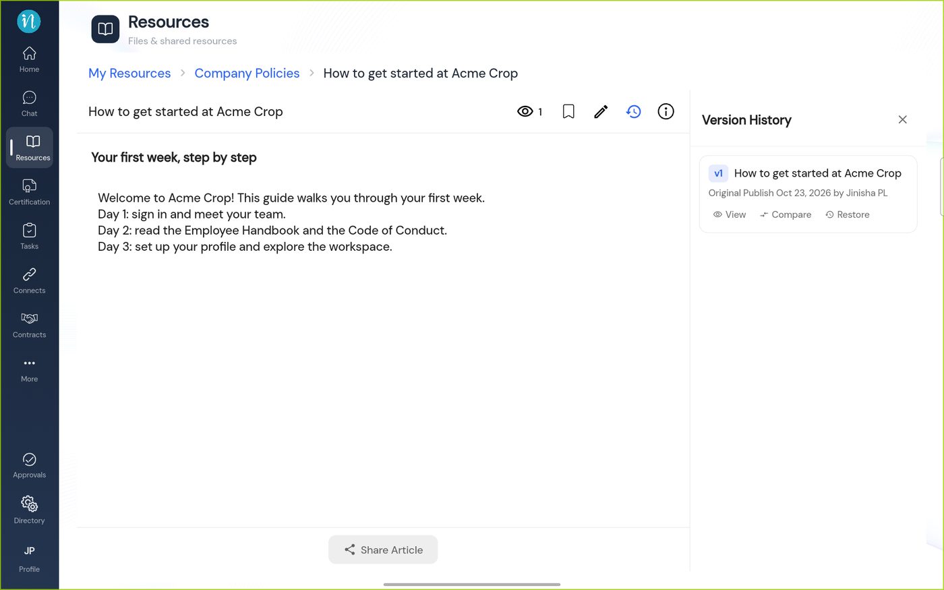Bookmark this article

(568, 112)
